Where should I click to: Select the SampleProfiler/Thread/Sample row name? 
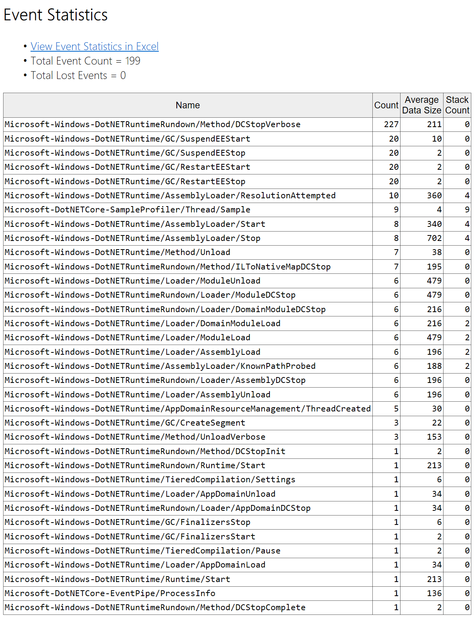click(128, 210)
